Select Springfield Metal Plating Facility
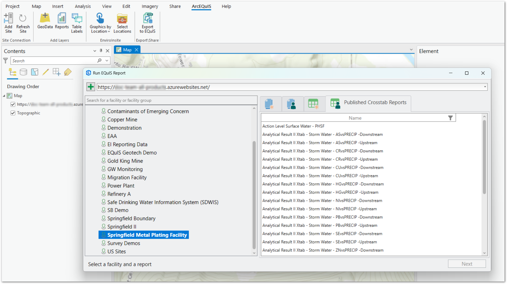Screen dimensions: 507x284 click(x=144, y=235)
